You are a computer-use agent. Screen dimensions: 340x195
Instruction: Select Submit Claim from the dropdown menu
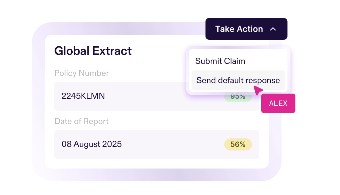pos(220,61)
